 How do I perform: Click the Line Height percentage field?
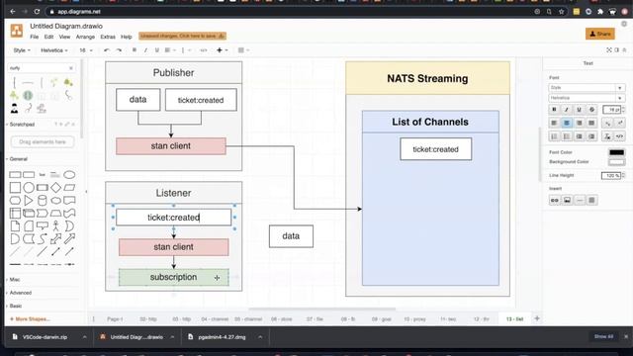[x=611, y=176]
